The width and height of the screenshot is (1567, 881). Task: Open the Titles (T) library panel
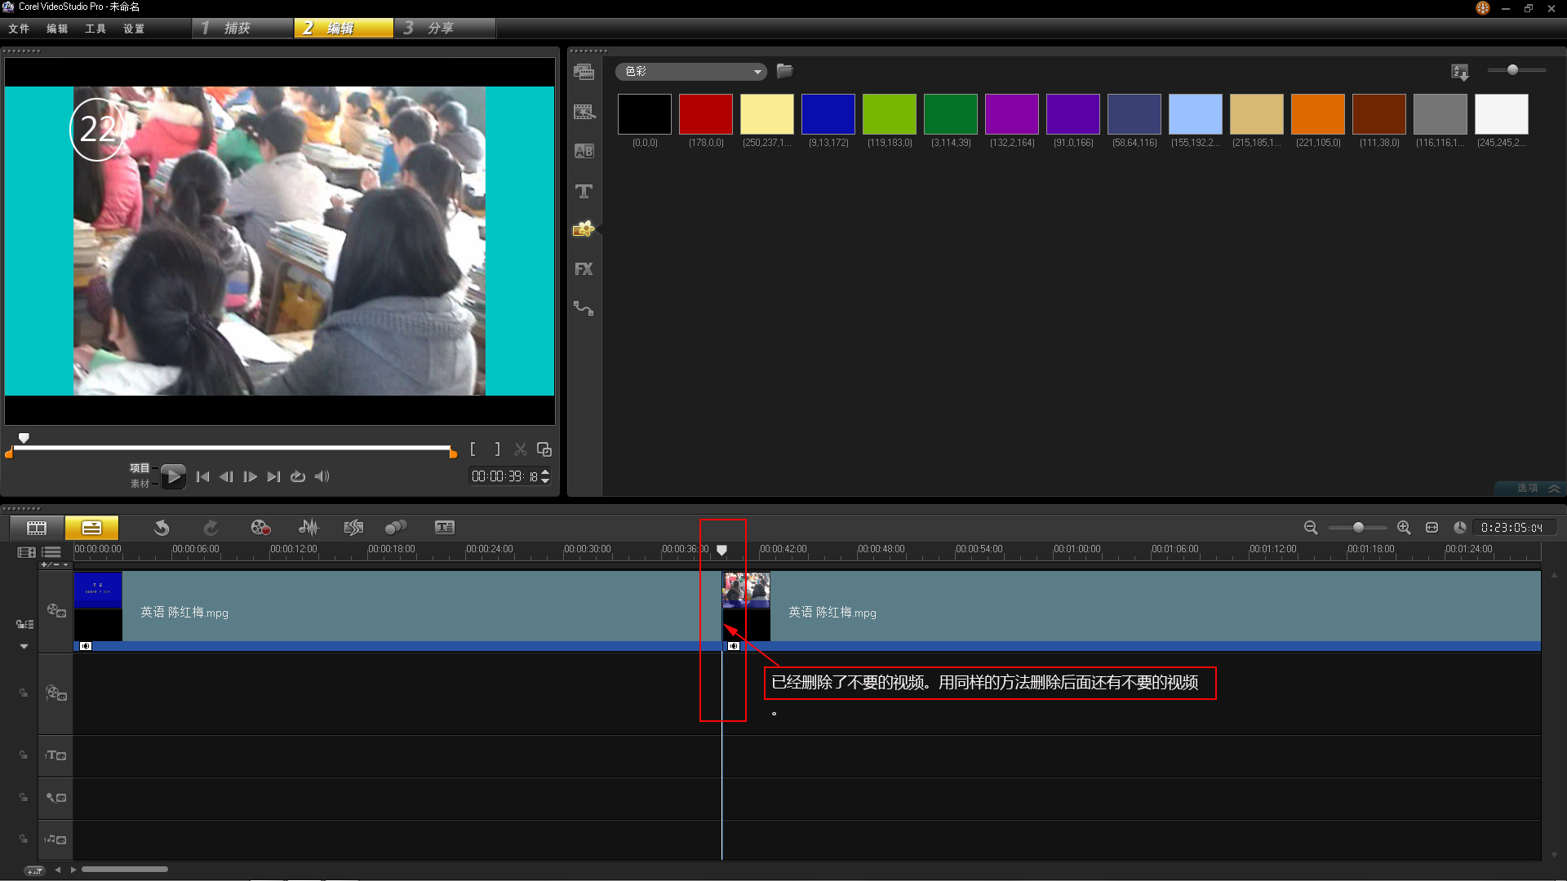pyautogui.click(x=584, y=192)
